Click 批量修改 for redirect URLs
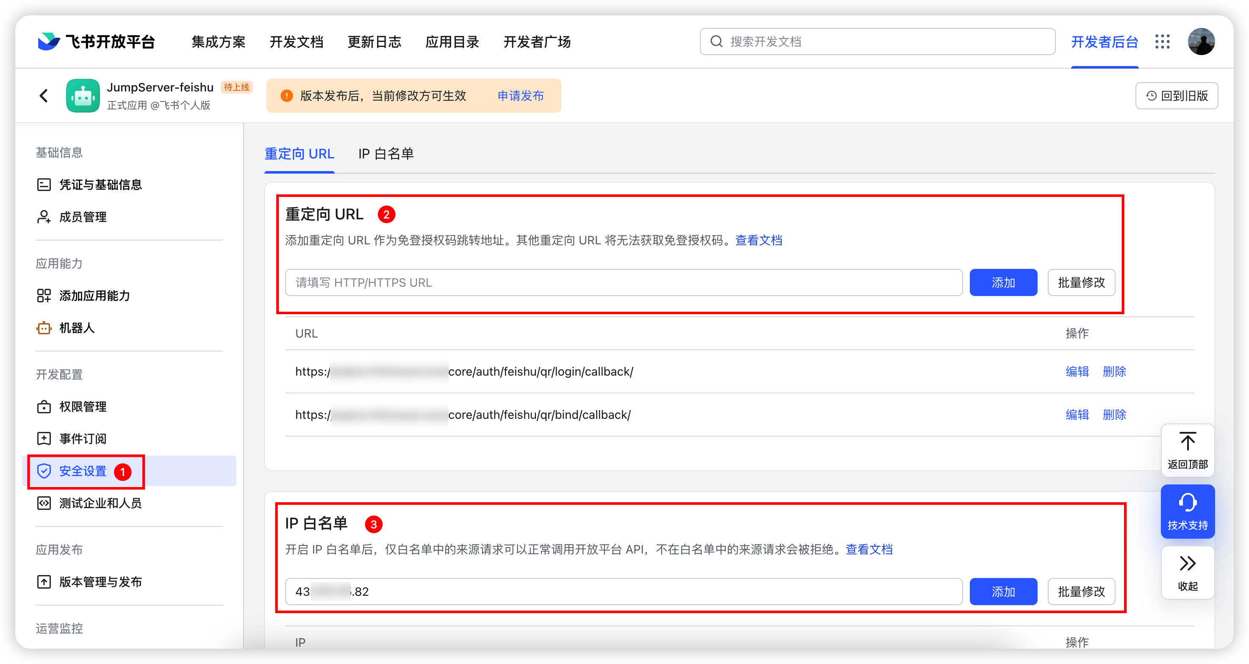 pos(1081,282)
